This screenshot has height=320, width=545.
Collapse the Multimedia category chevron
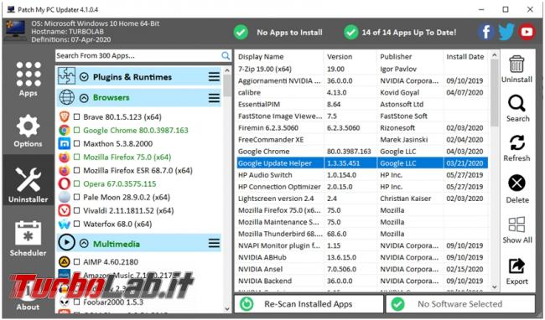[84, 244]
